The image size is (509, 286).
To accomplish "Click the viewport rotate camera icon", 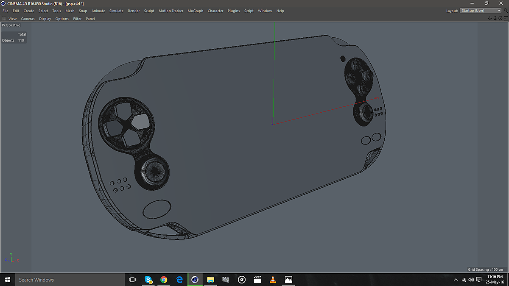I will [x=500, y=18].
